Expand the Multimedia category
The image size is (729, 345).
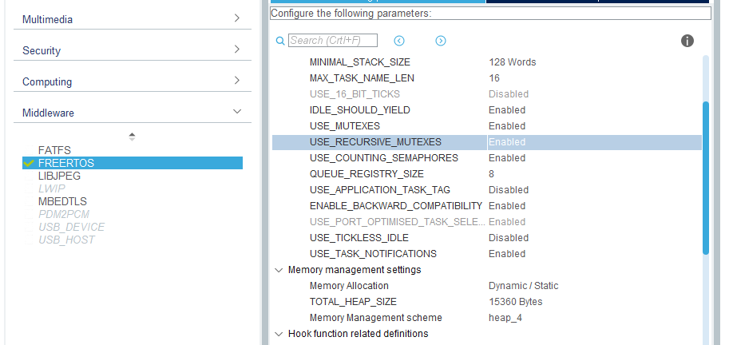tap(237, 18)
